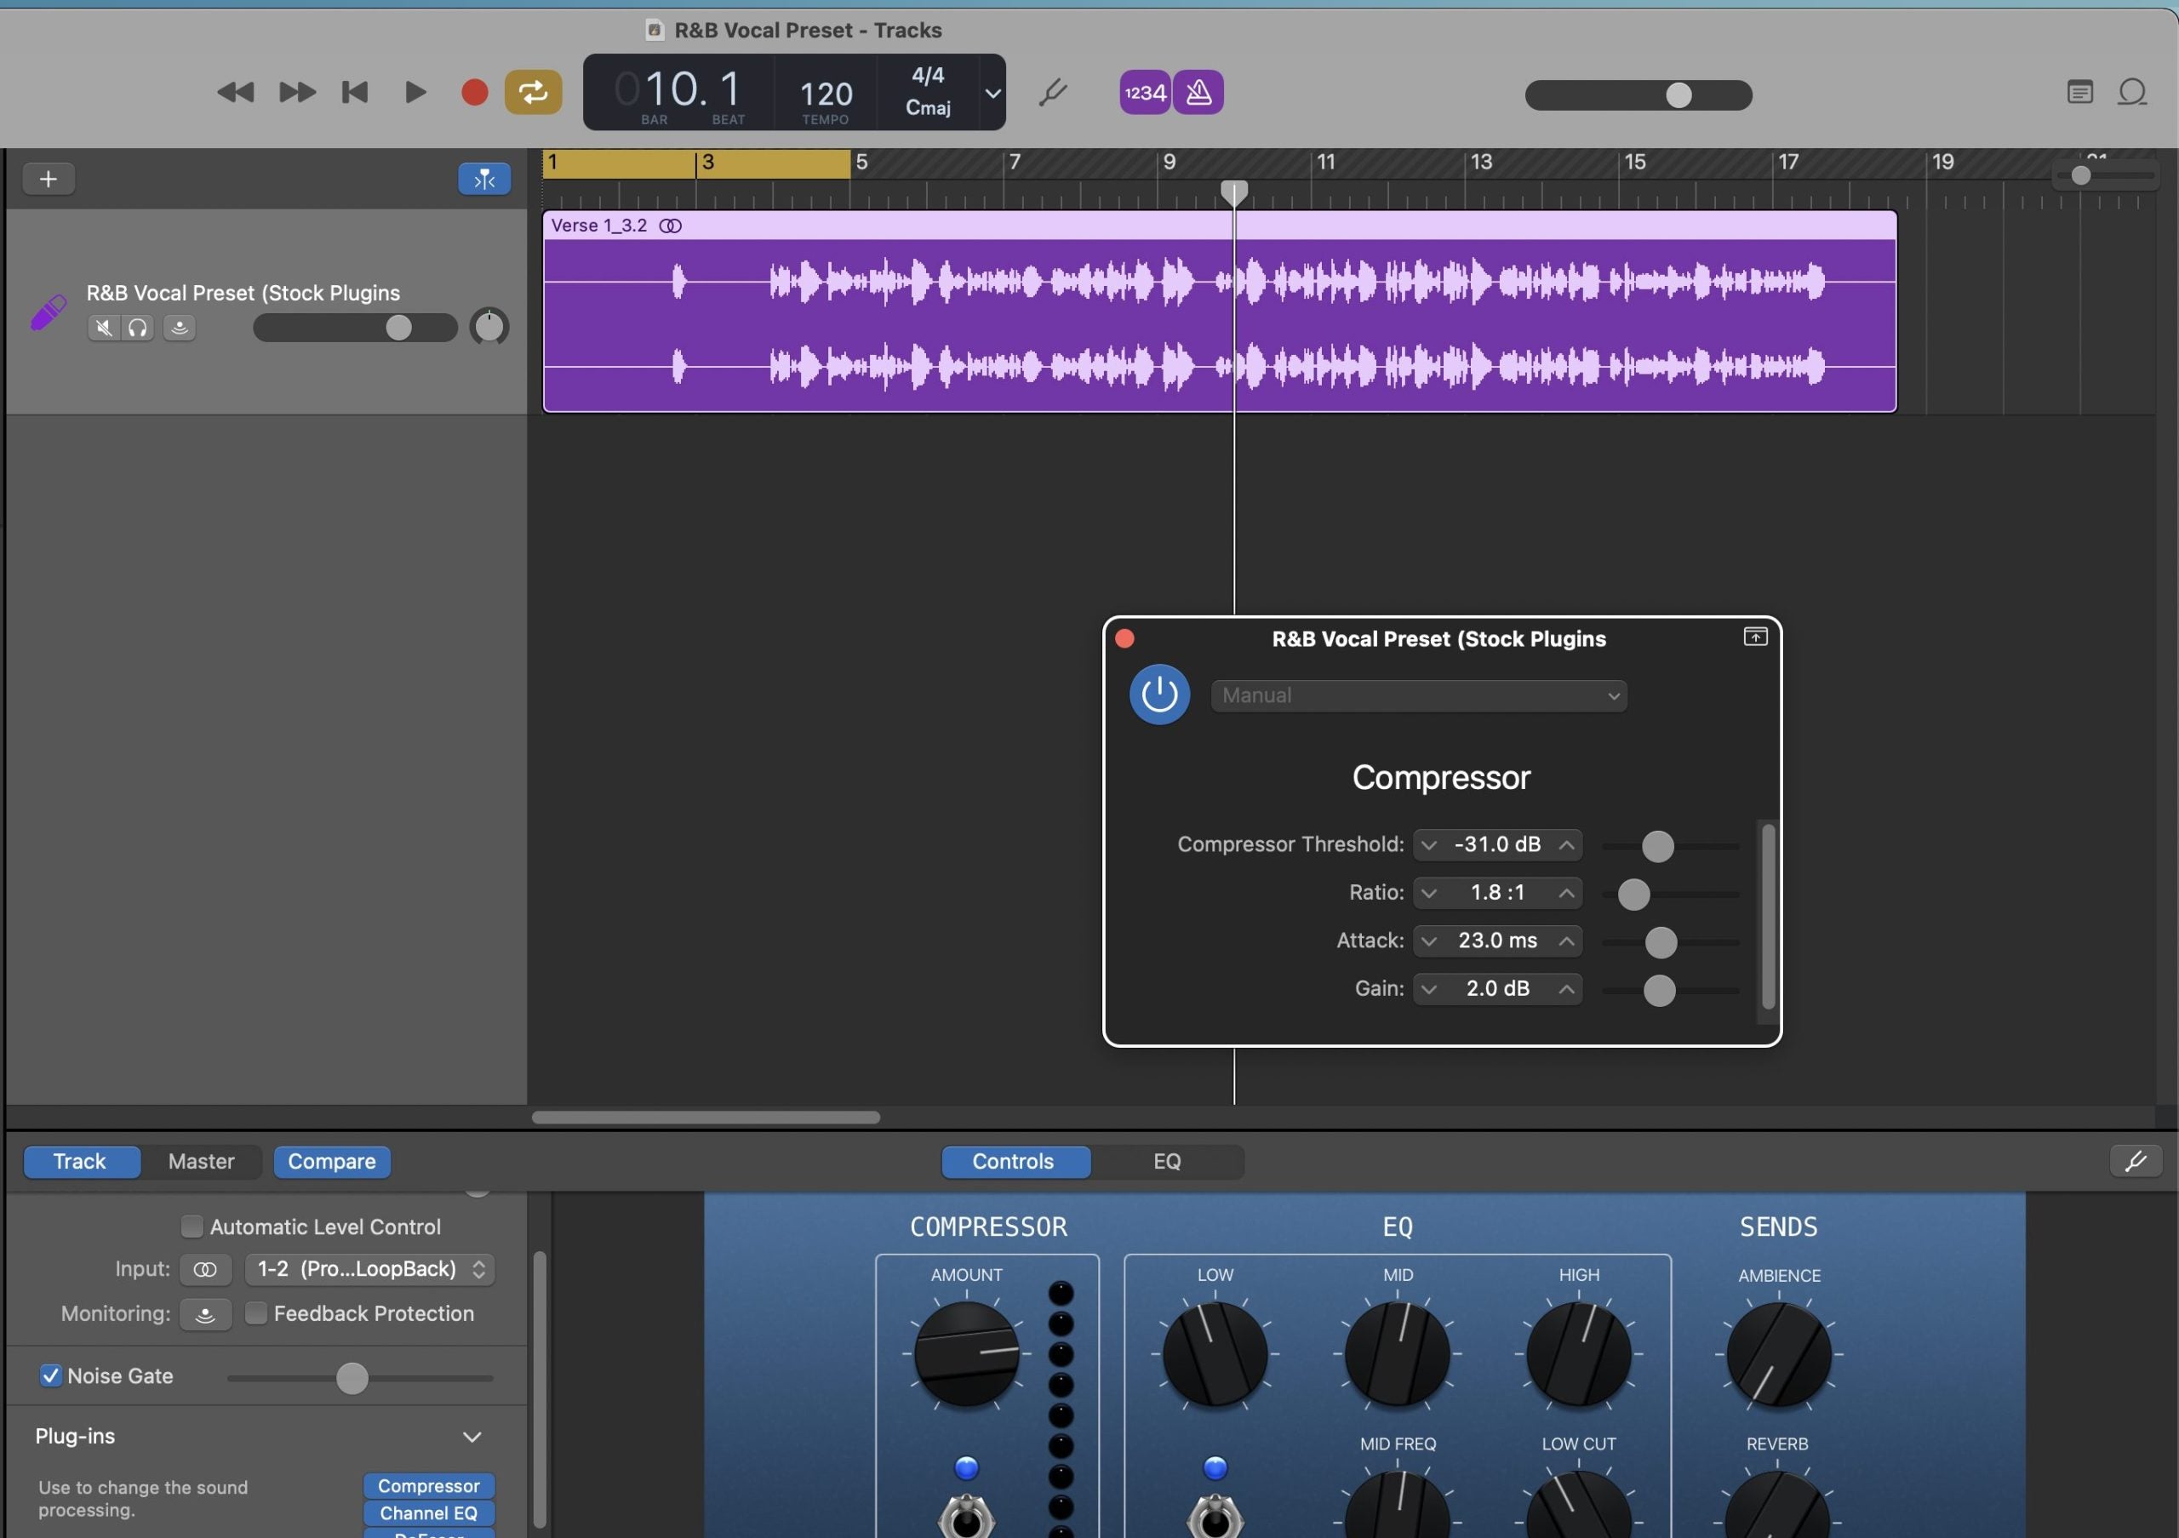Mute the R&B Vocal Preset track

click(x=104, y=328)
